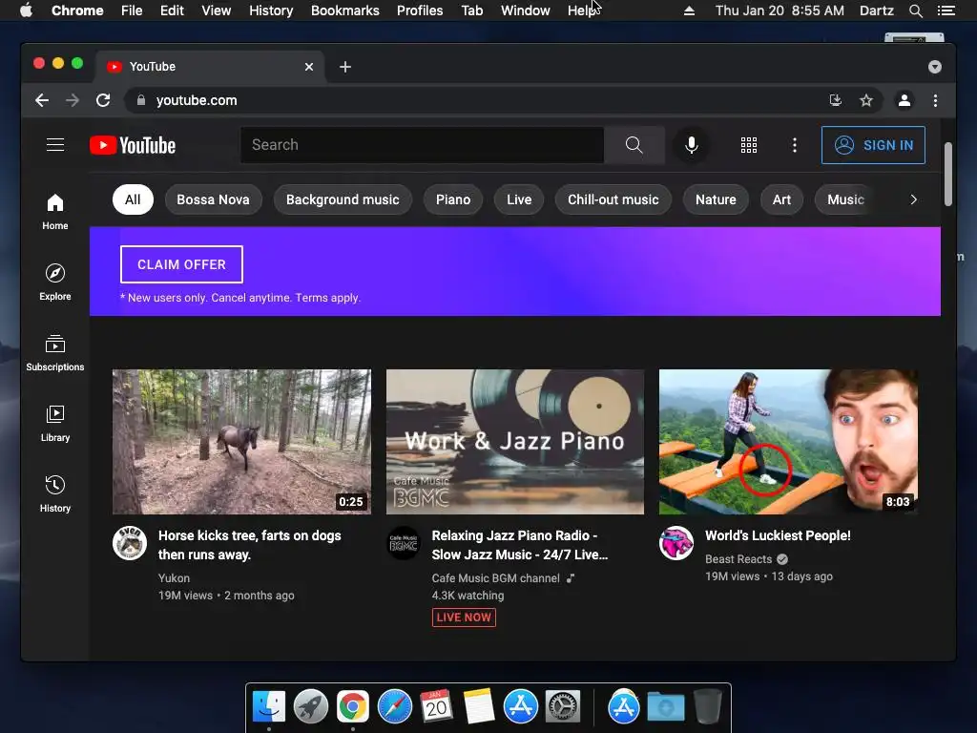
Task: Select the Chill-out music filter chip
Action: (613, 199)
